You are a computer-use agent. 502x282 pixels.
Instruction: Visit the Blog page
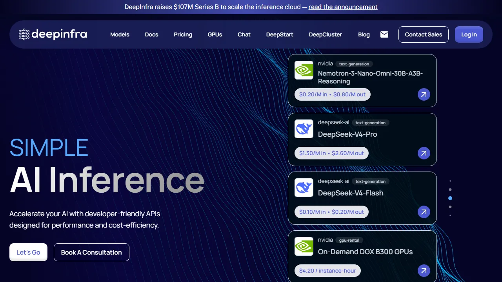point(364,34)
